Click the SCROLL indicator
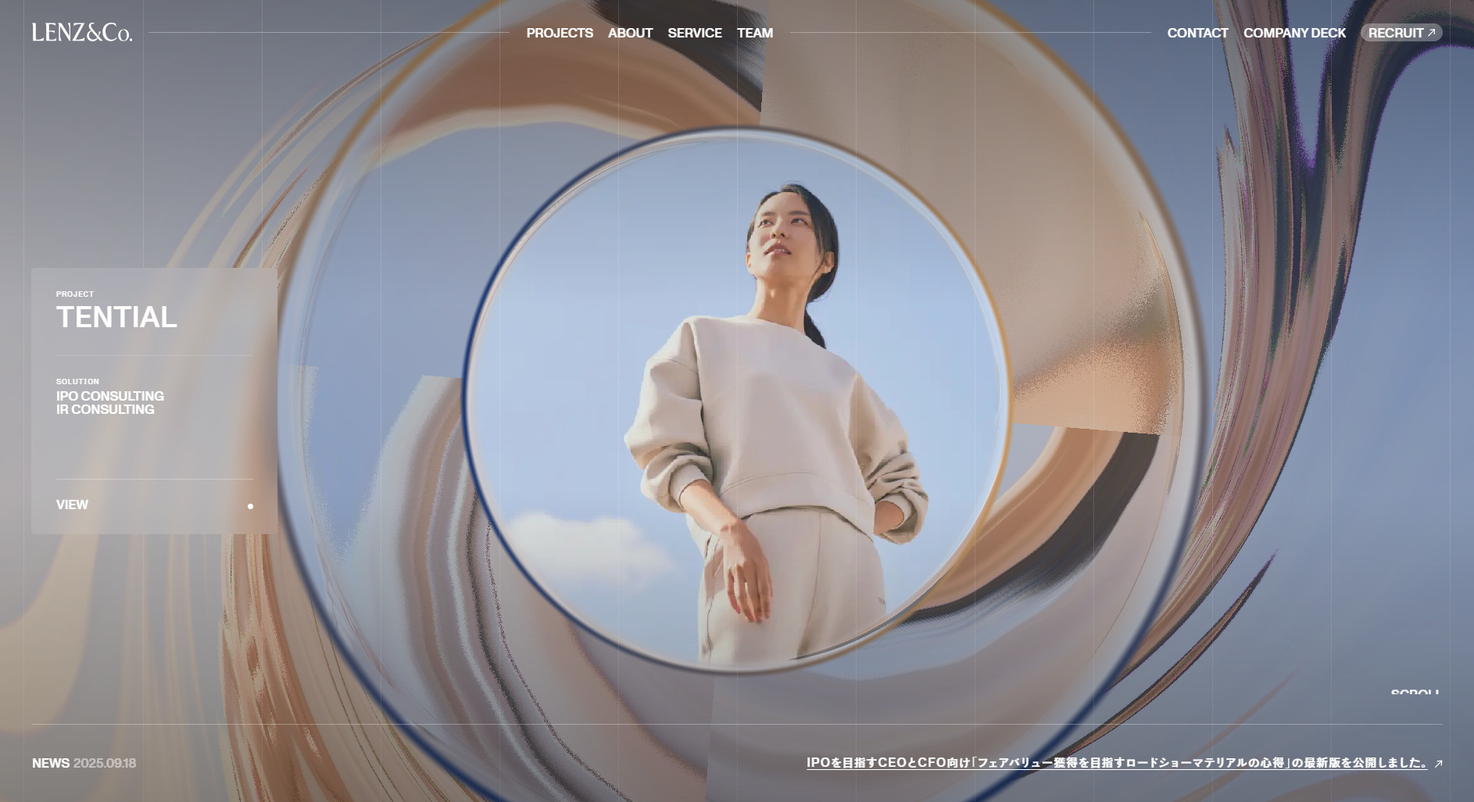This screenshot has height=802, width=1474. 1414,693
